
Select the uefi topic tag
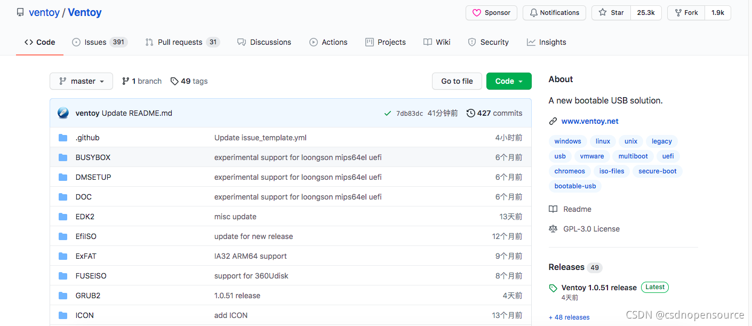668,156
